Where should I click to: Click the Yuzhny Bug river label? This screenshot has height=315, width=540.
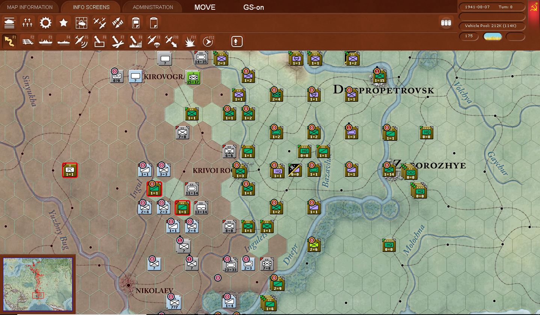click(x=59, y=230)
